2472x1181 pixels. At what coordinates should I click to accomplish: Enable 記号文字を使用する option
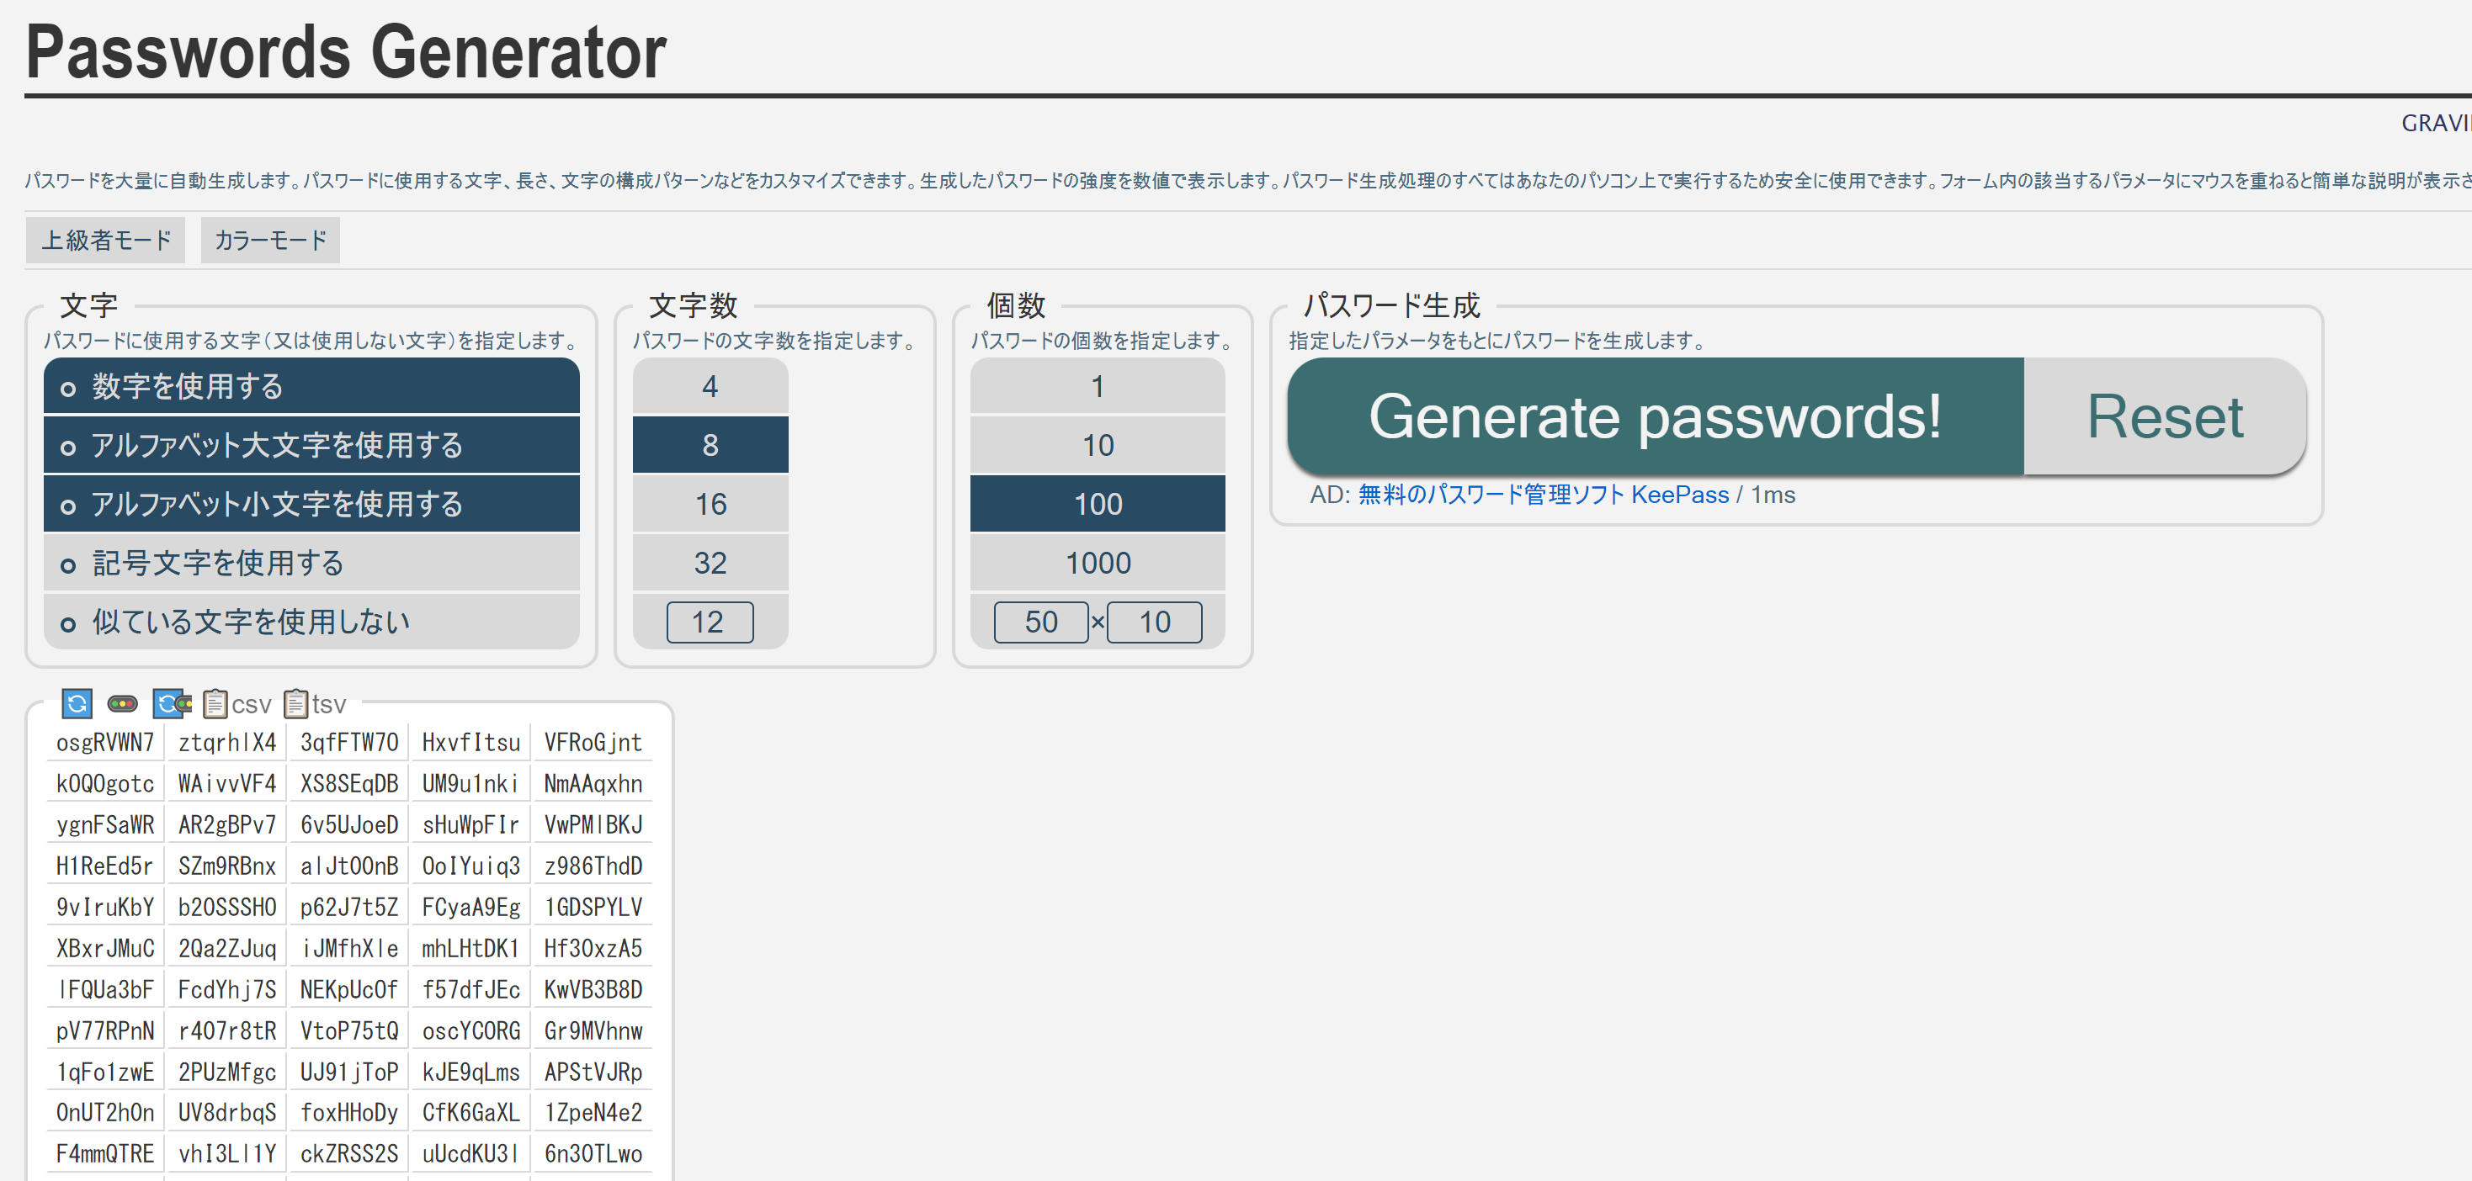(311, 563)
